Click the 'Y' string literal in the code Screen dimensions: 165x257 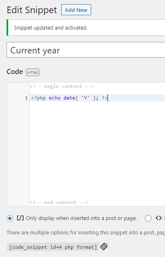(x=85, y=98)
